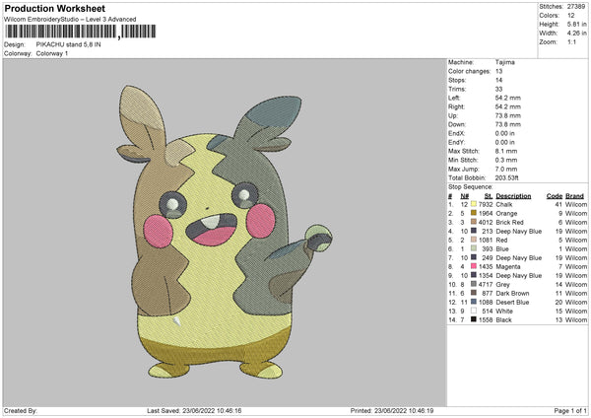Image resolution: width=591 pixels, height=418 pixels.
Task: Click the Brick Red color swatch
Action: (474, 222)
